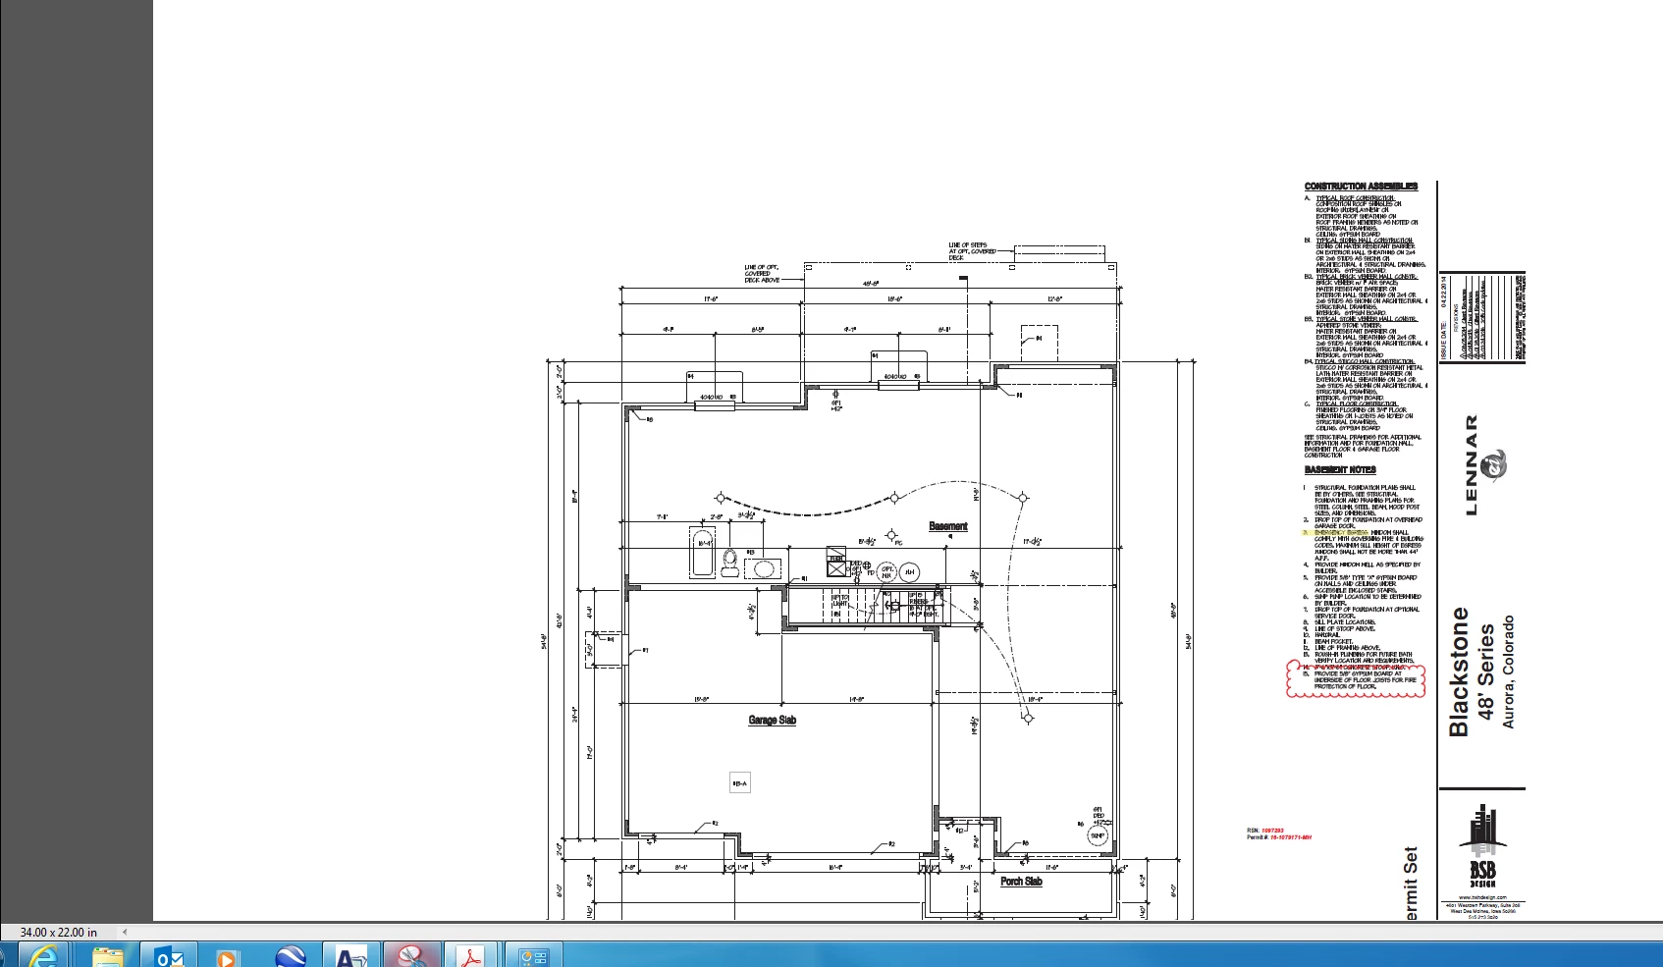The width and height of the screenshot is (1663, 967).
Task: Click the red revision cloud around note 15
Action: point(1356,678)
